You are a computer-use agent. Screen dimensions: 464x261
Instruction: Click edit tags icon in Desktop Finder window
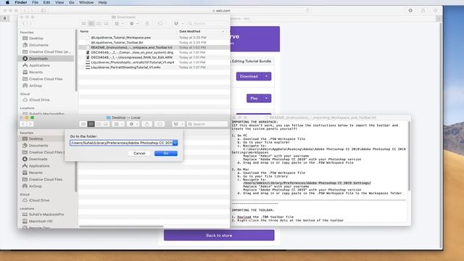tap(159, 124)
